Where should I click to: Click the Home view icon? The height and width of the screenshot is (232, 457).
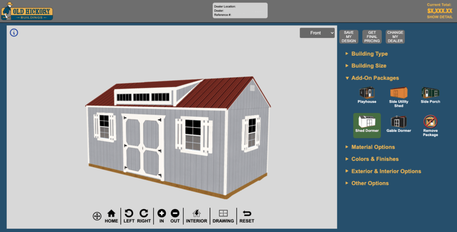(x=111, y=216)
